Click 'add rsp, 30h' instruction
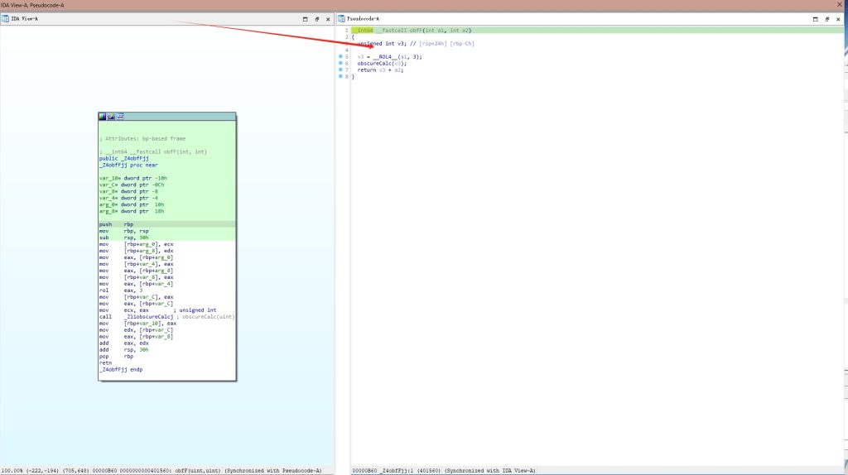Viewport: 848px width, 475px height. click(124, 350)
